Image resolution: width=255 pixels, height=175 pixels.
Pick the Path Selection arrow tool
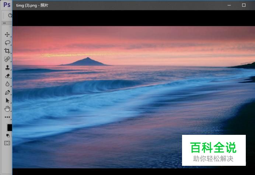pyautogui.click(x=7, y=101)
